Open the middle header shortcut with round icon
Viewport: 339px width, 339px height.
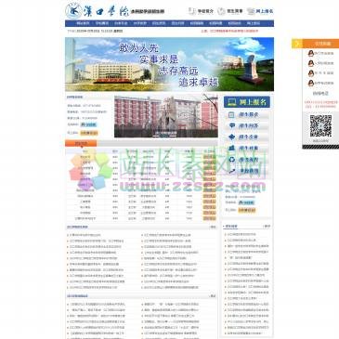pyautogui.click(x=230, y=11)
